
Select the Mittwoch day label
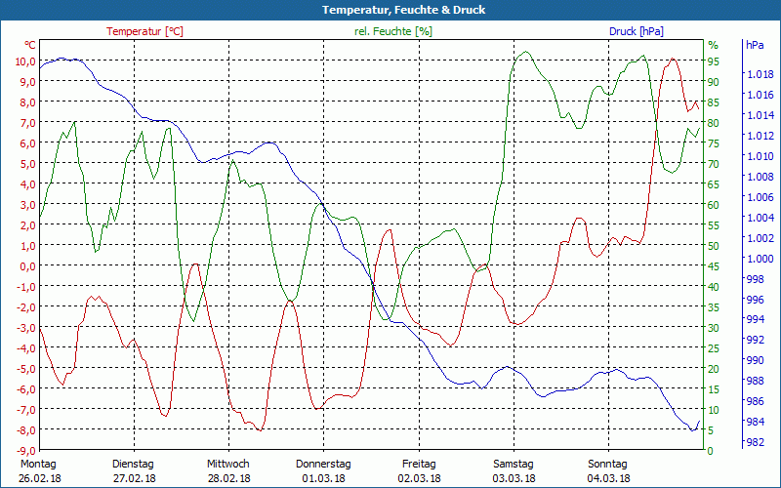[228, 464]
